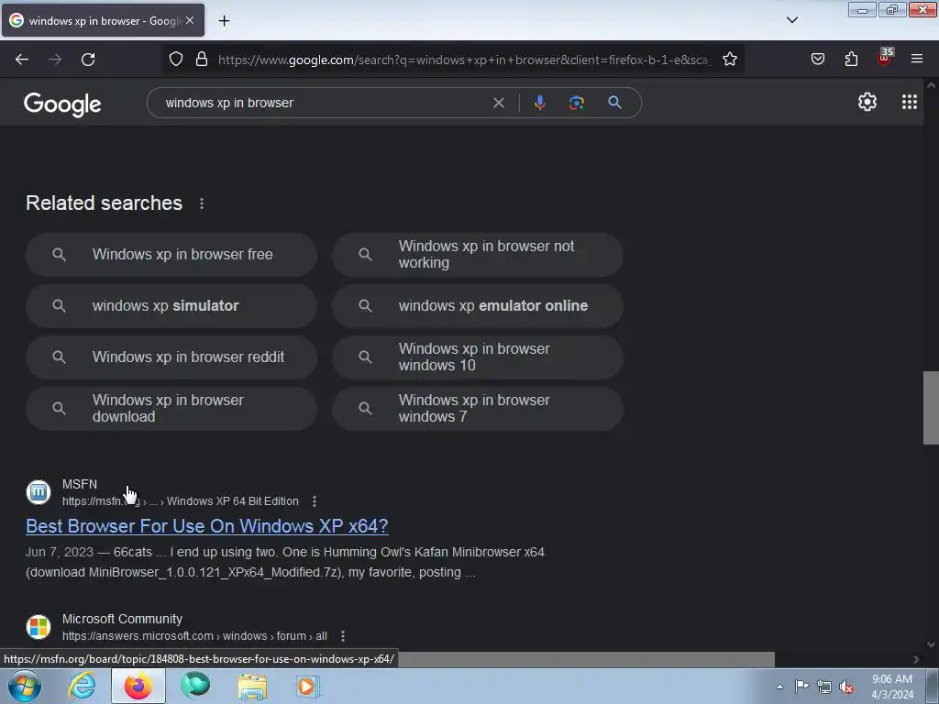Reload the current page
This screenshot has height=704, width=939.
pyautogui.click(x=88, y=60)
